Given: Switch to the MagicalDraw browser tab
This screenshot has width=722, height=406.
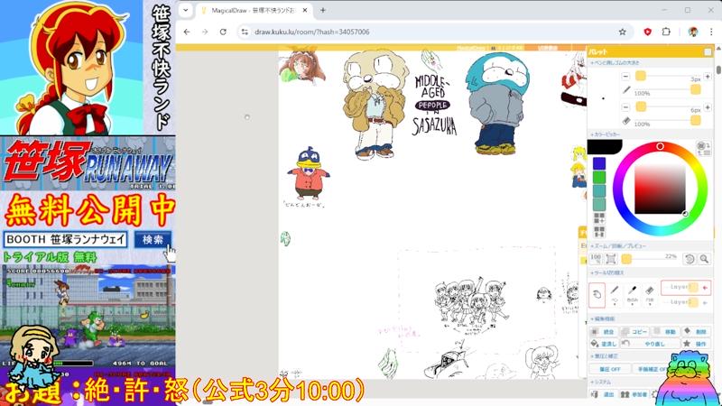Looking at the screenshot, I should click(252, 10).
